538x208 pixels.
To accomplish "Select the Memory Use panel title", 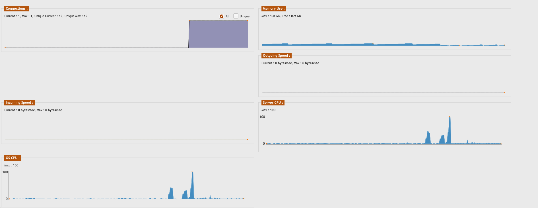I will click(x=273, y=9).
